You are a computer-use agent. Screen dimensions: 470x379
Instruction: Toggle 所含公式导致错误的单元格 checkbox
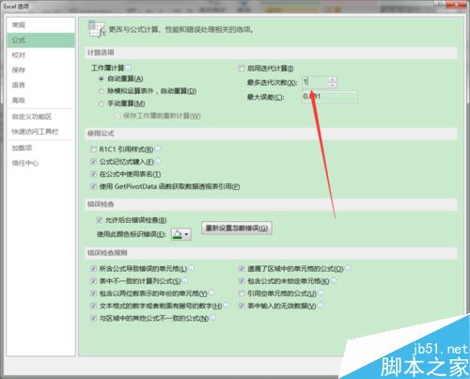point(93,269)
